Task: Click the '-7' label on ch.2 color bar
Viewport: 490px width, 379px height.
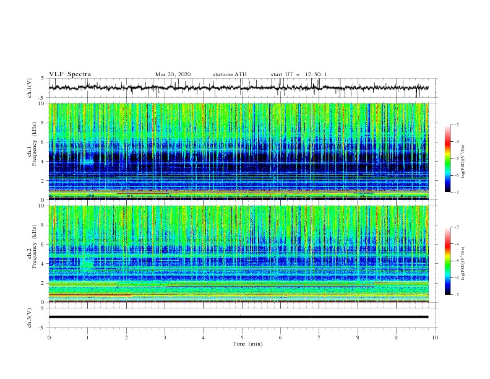Action: [x=456, y=295]
